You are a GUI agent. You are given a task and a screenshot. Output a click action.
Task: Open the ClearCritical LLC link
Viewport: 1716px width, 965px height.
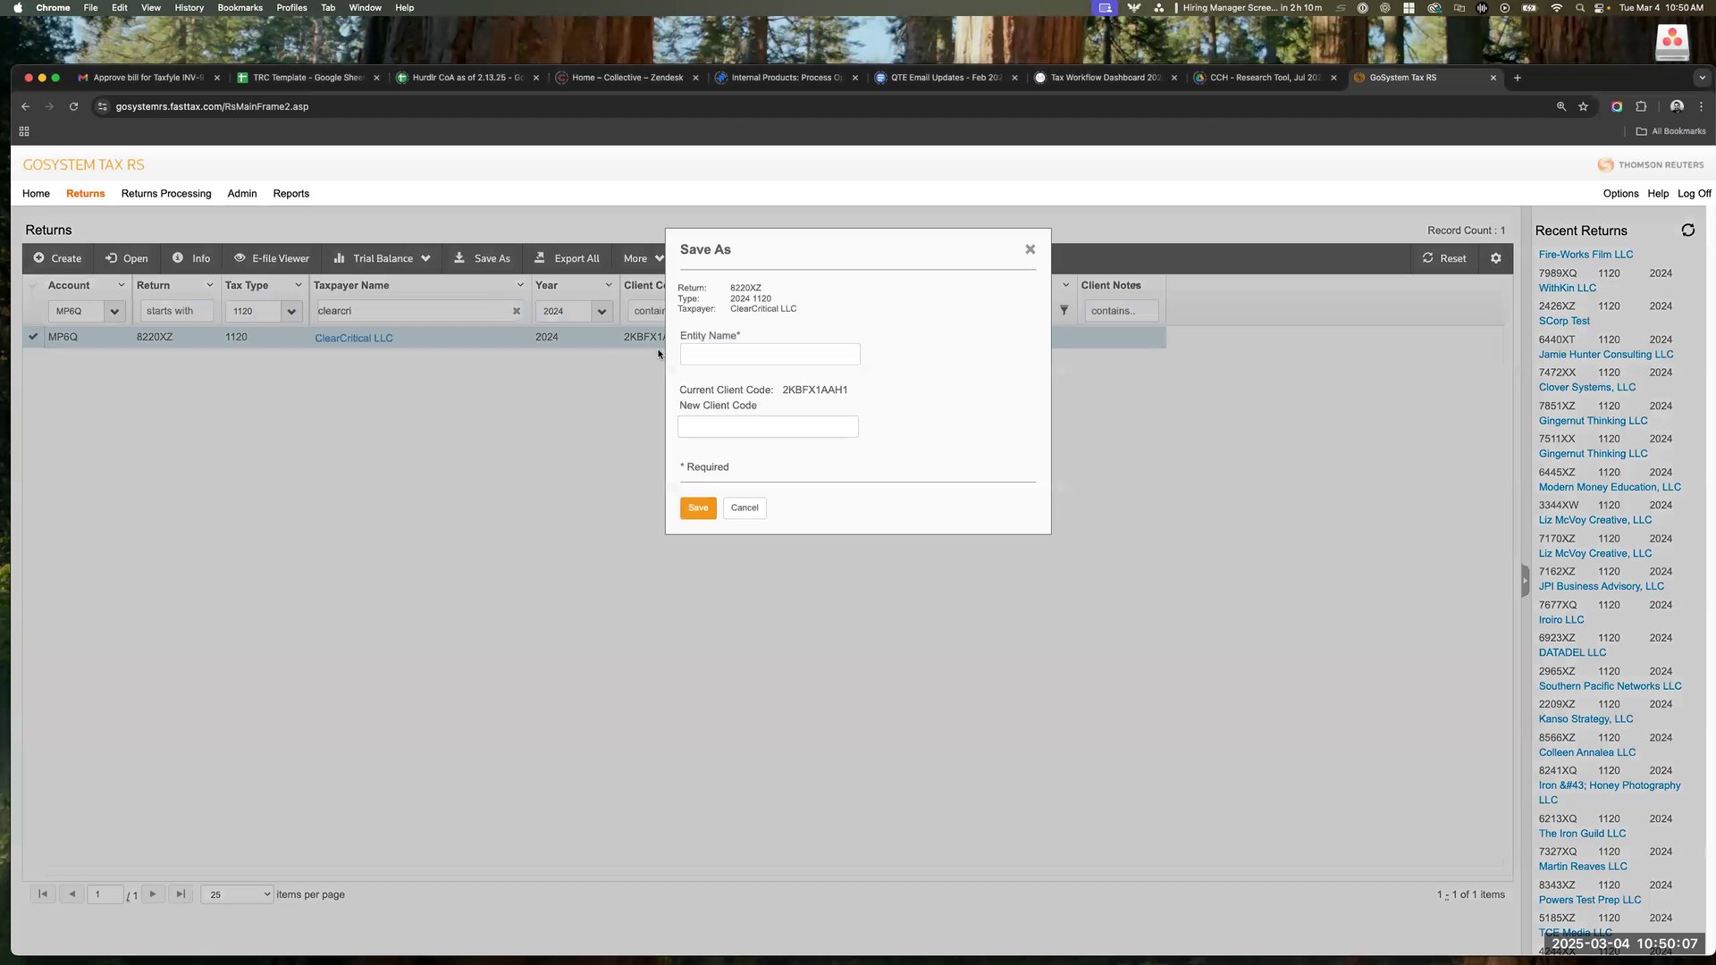(x=354, y=338)
